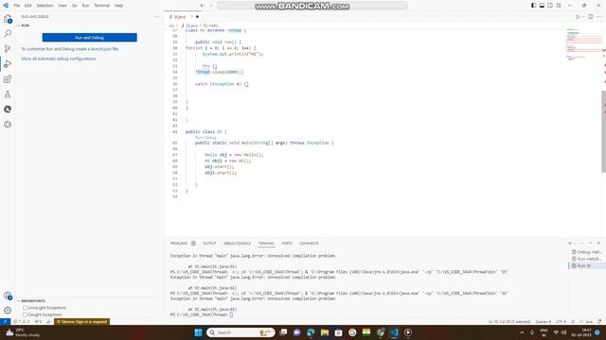Open errors and warnings status indicator
Viewport: 606px width, 340px height.
22,321
